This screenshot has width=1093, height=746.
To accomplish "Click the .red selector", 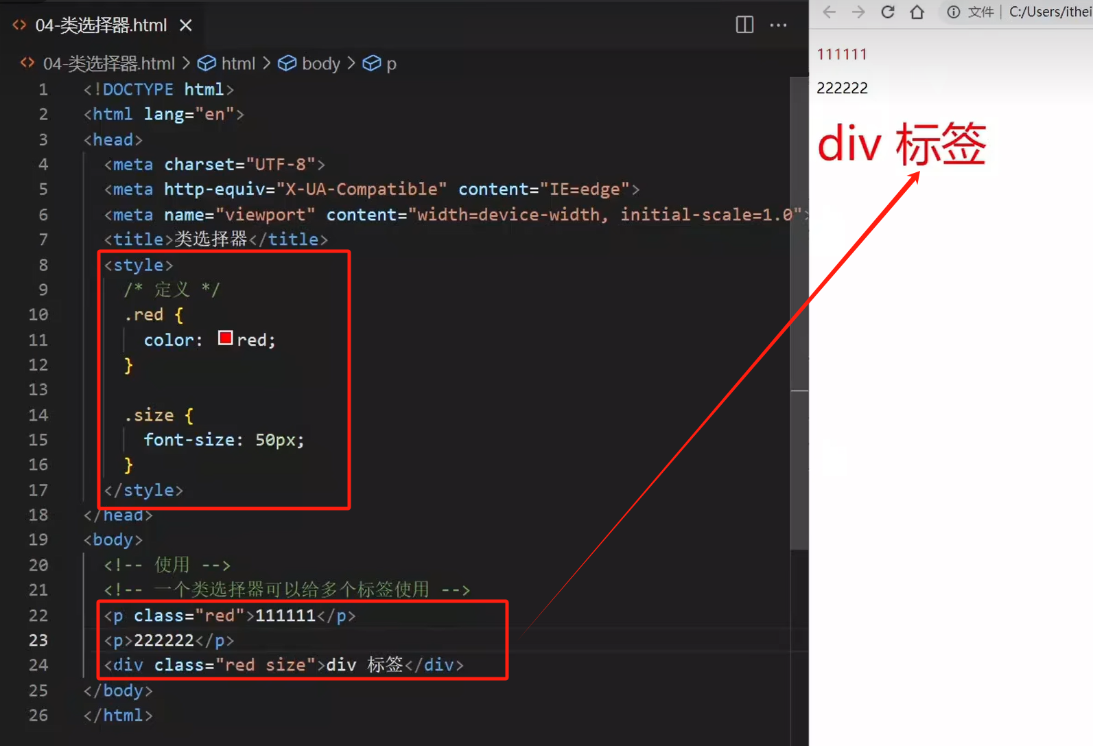I will [144, 314].
